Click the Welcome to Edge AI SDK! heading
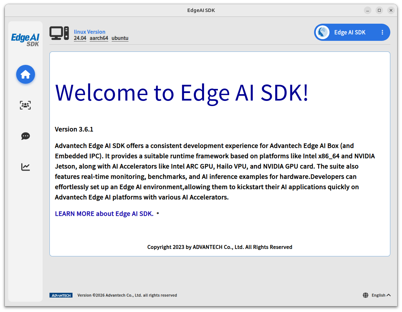This screenshot has height=312, width=402. (181, 92)
